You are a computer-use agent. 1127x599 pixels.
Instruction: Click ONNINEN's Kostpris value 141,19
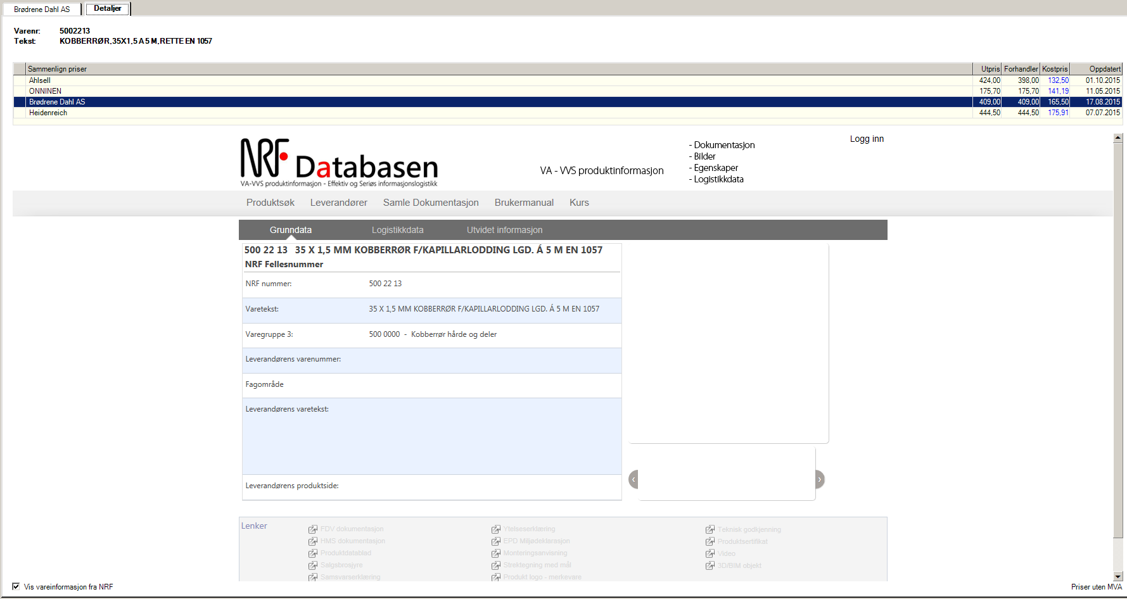[x=1058, y=91]
